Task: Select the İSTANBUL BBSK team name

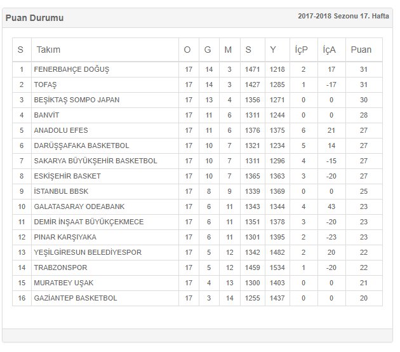Action: pos(61,191)
